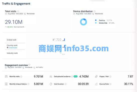Click the info icon next to Monthly Unique Visitors
Viewport: 137px width, 92px height.
28,84
